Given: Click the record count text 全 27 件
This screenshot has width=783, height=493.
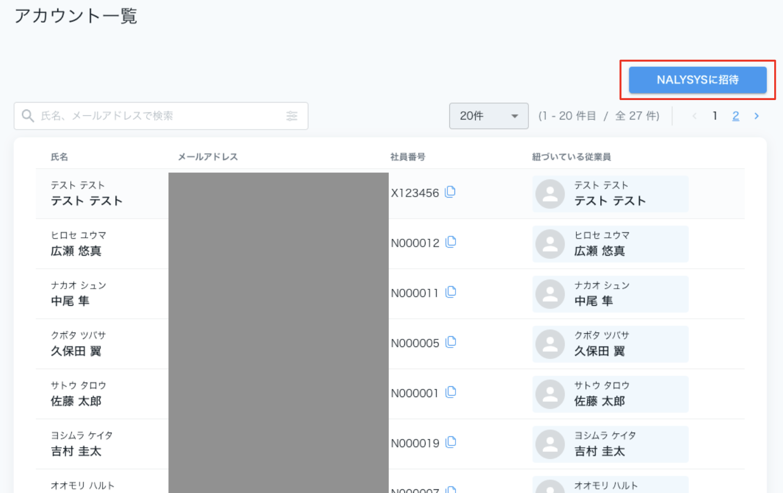Looking at the screenshot, I should coord(637,116).
